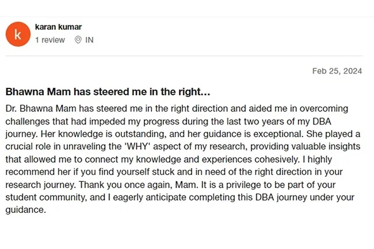The height and width of the screenshot is (249, 374).
Task: Click the orange "k" avatar icon
Action: pos(18,34)
